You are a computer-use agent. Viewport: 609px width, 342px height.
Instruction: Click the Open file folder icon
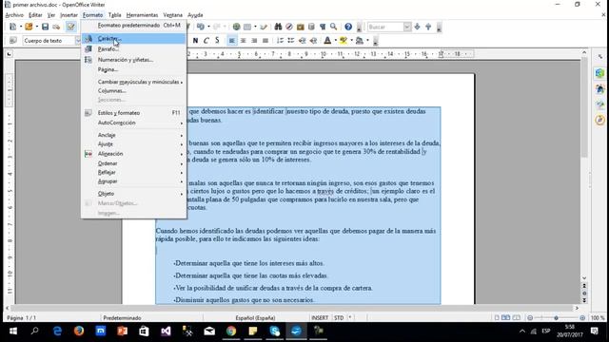point(29,27)
